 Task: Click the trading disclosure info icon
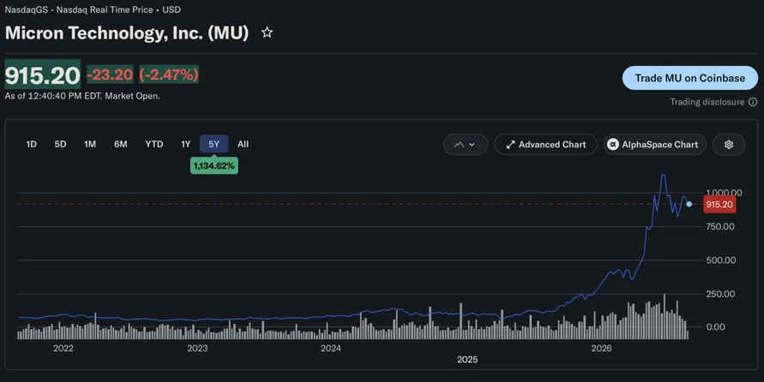(753, 102)
